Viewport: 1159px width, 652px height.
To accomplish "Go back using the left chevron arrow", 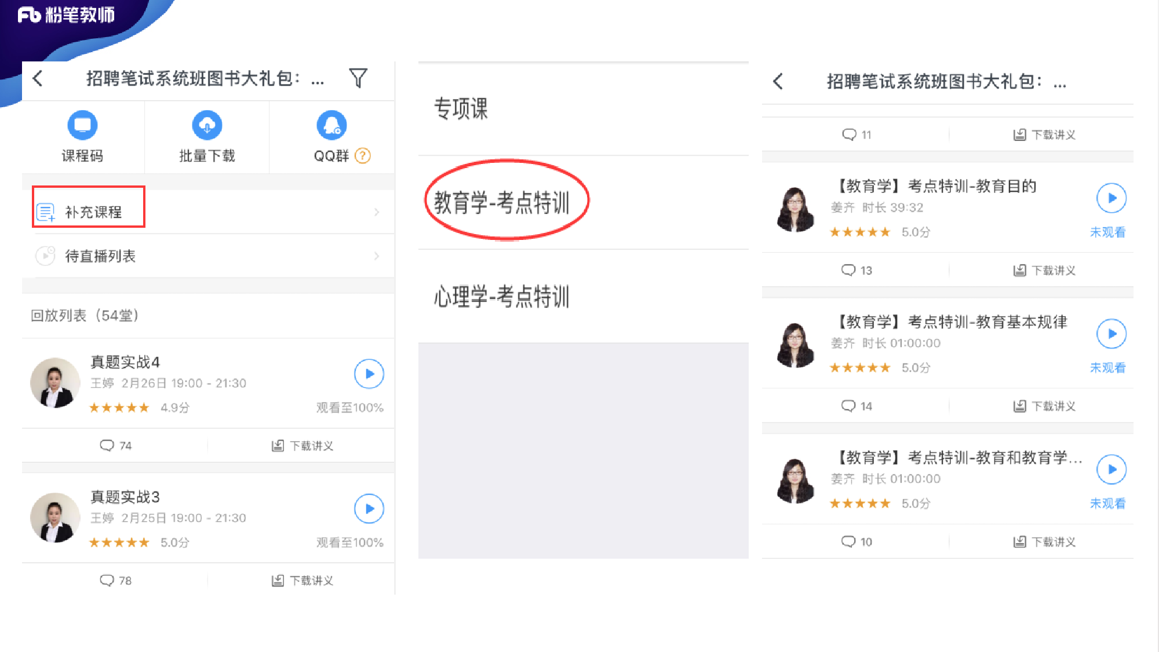I will pyautogui.click(x=38, y=78).
